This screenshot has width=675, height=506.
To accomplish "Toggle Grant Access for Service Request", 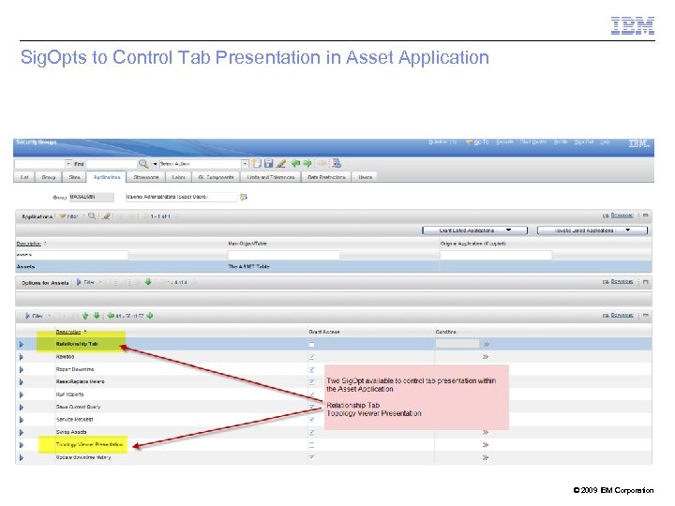I will [x=311, y=419].
